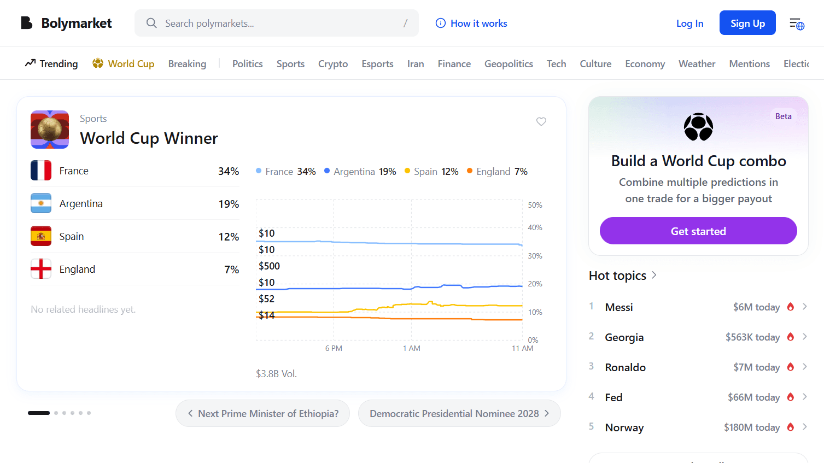The width and height of the screenshot is (824, 463).
Task: Switch to the Crypto tab
Action: click(x=333, y=64)
